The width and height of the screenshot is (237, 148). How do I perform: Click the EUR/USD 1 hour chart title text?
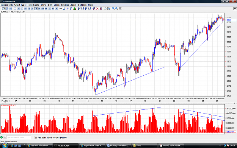point(13,12)
